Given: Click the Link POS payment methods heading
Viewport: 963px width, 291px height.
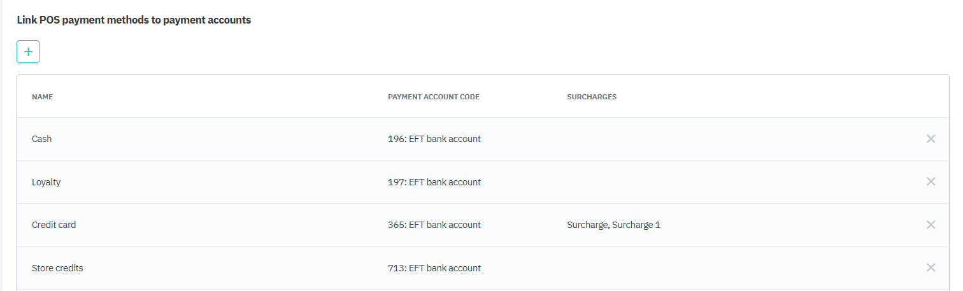Looking at the screenshot, I should click(134, 20).
